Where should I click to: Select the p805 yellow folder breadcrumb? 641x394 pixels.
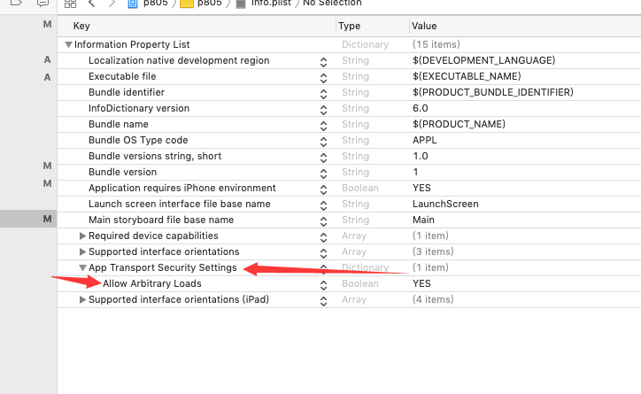click(187, 4)
